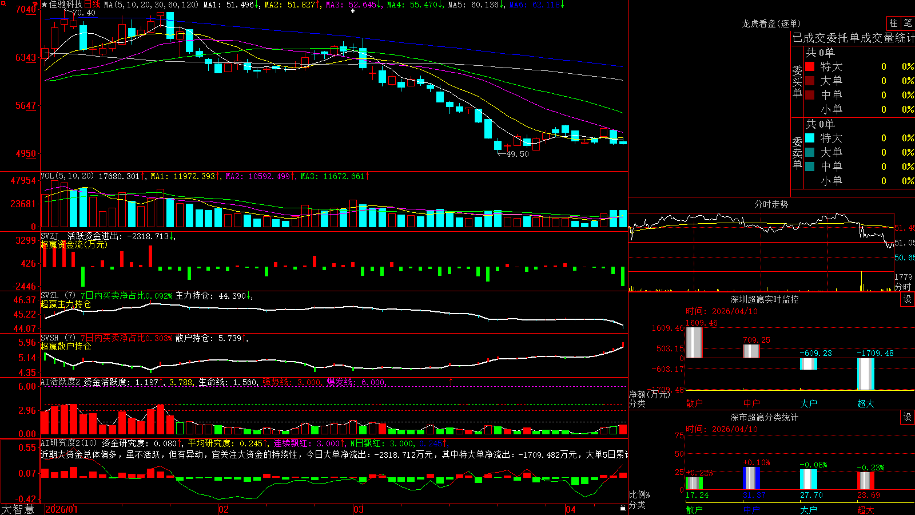This screenshot has width=915, height=515.
Task: Click the 超赢资金流(万元) label
Action: coord(74,245)
